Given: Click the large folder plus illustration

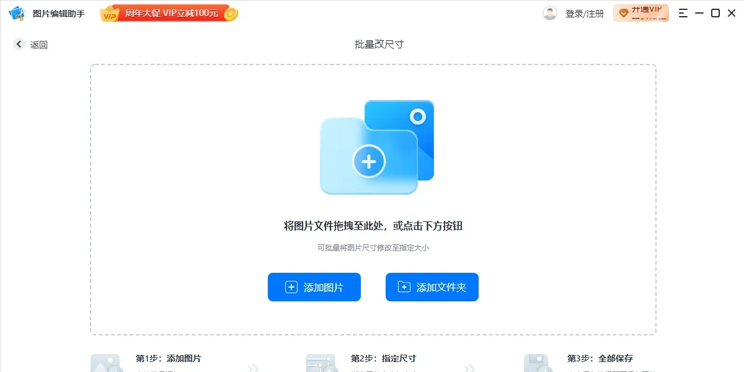Looking at the screenshot, I should pos(377,147).
